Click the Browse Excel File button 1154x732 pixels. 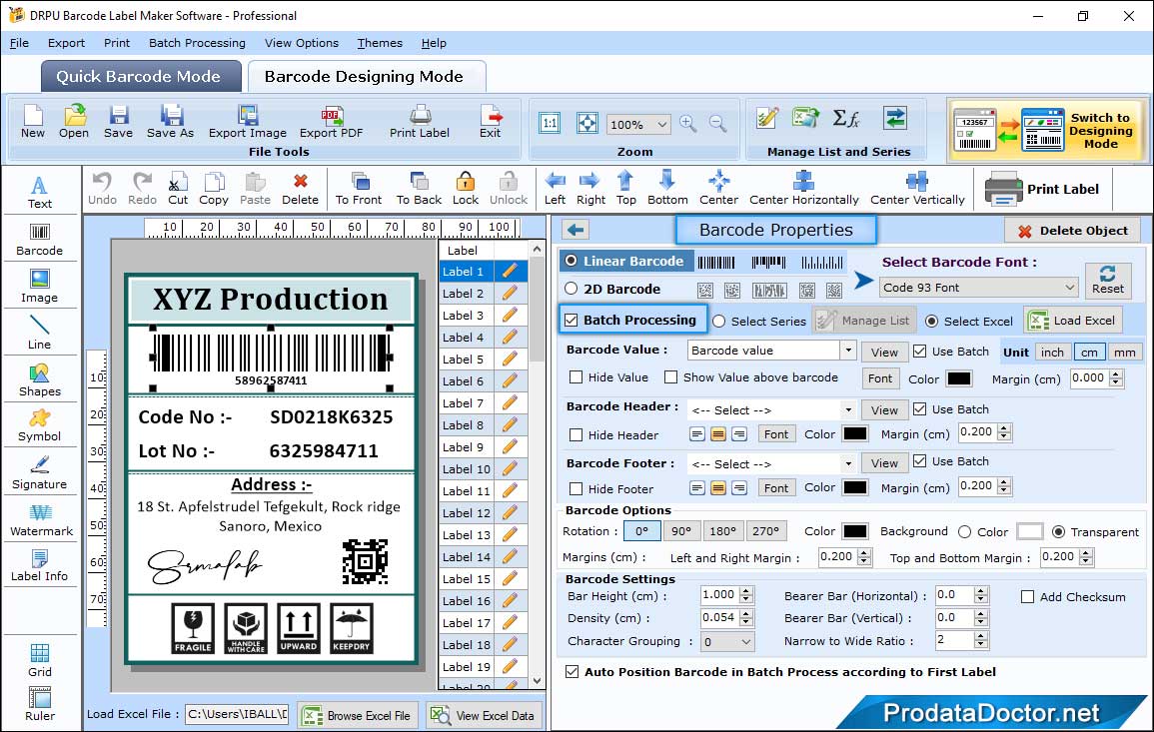pyautogui.click(x=358, y=715)
